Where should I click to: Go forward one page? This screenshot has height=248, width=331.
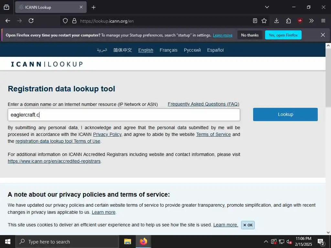pos(19,21)
